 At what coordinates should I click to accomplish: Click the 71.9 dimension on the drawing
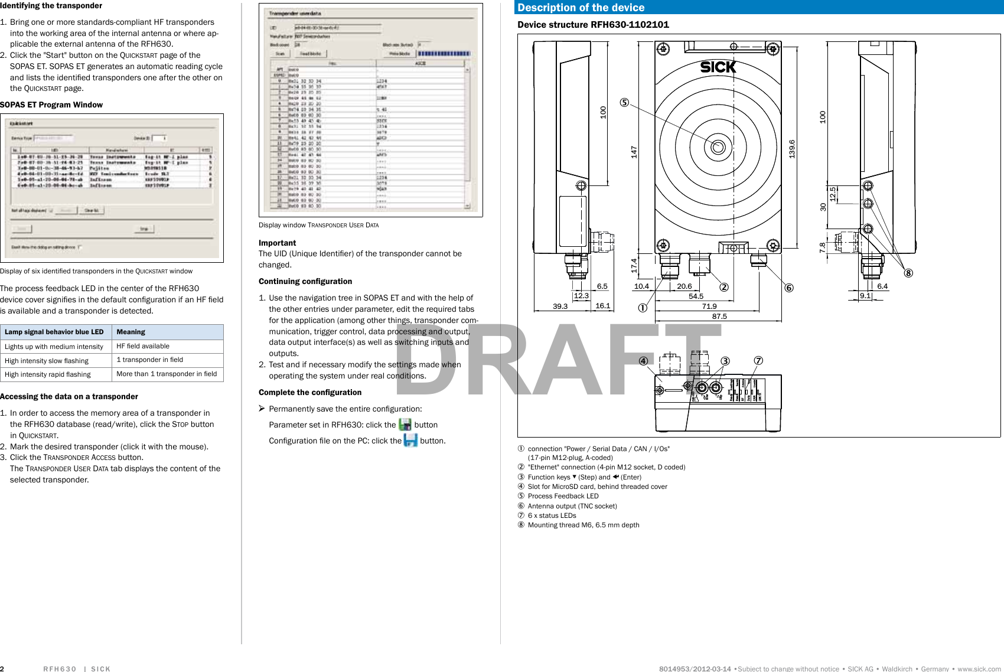click(x=709, y=306)
